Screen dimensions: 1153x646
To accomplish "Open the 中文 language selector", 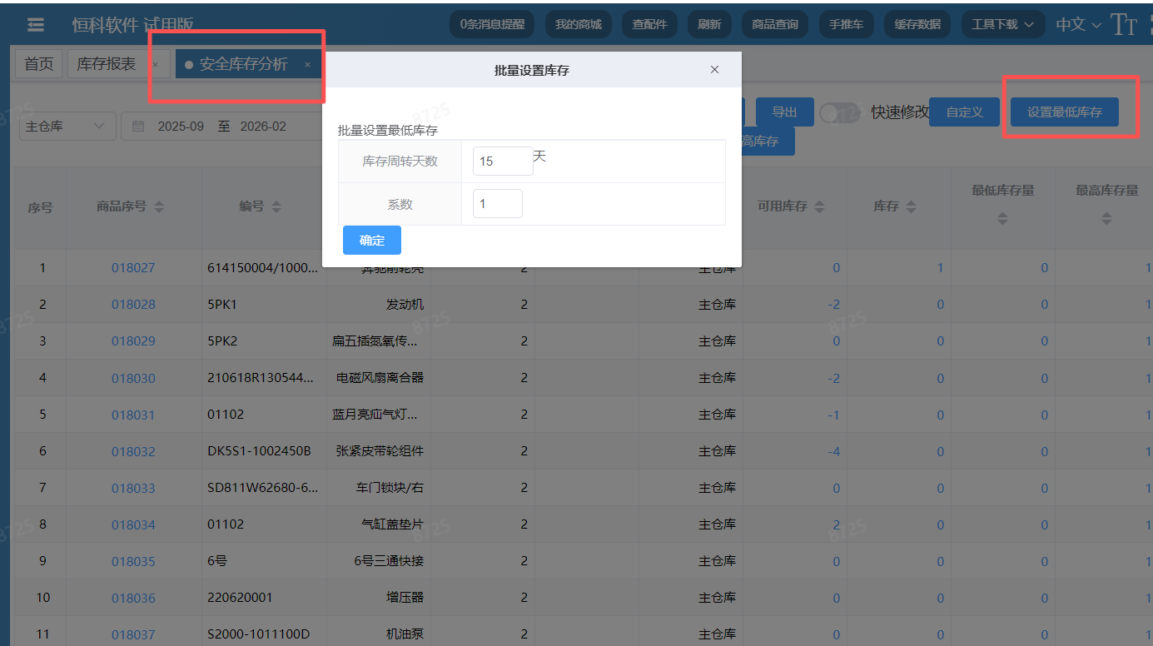I will (x=1075, y=24).
